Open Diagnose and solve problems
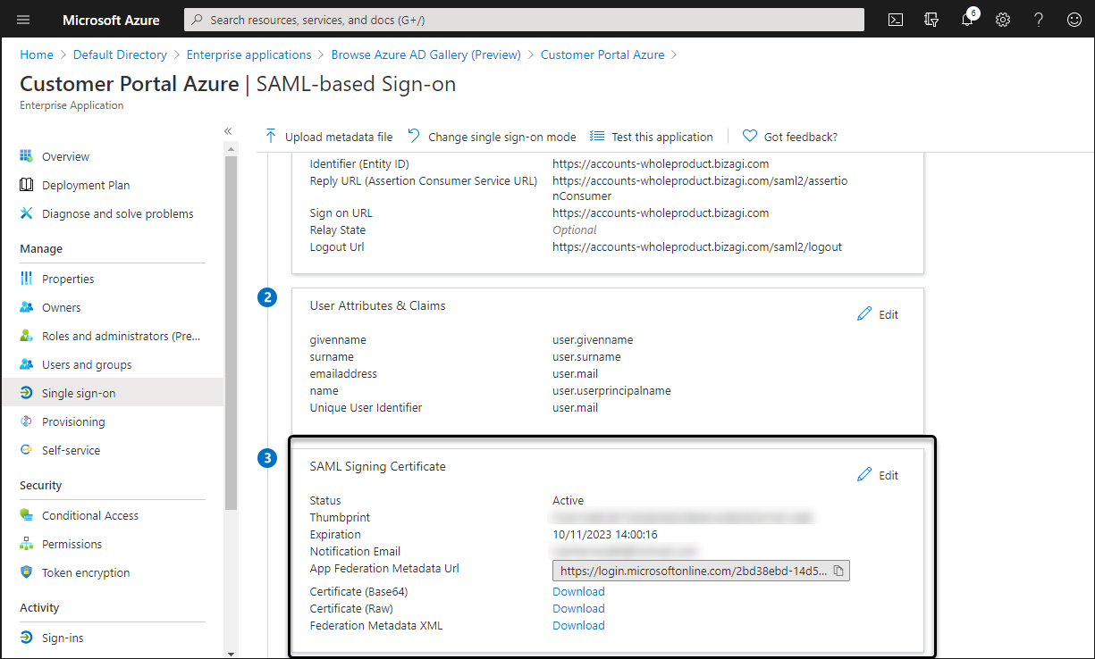The width and height of the screenshot is (1095, 659). coord(118,213)
